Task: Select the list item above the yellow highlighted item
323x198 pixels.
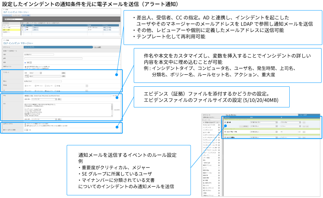Action: click(x=11, y=28)
